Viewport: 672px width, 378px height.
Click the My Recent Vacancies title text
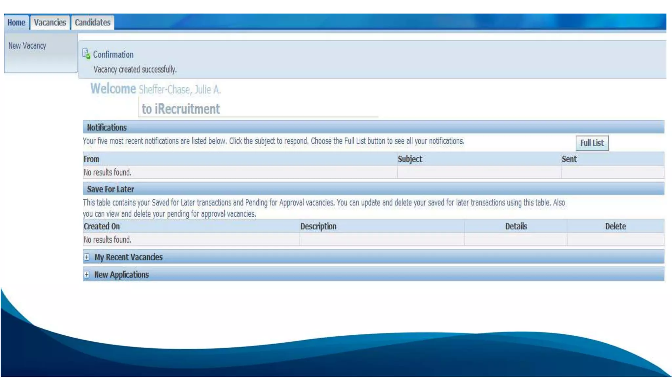point(128,257)
